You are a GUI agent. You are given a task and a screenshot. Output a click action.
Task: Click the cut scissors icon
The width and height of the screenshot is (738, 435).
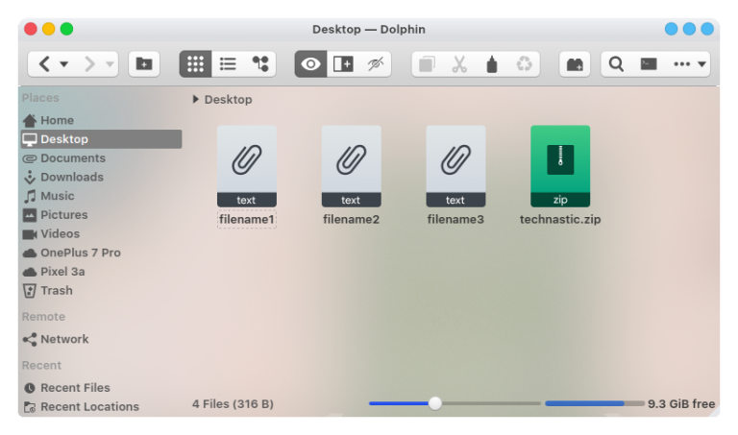(459, 64)
